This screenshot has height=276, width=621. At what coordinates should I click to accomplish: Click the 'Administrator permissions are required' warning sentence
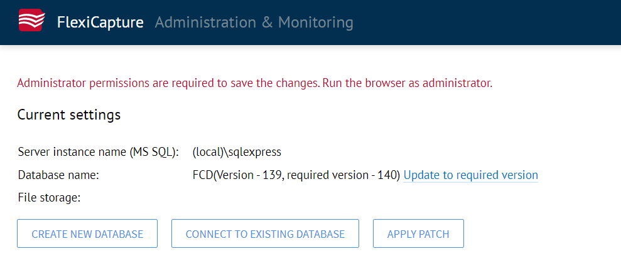click(x=169, y=84)
